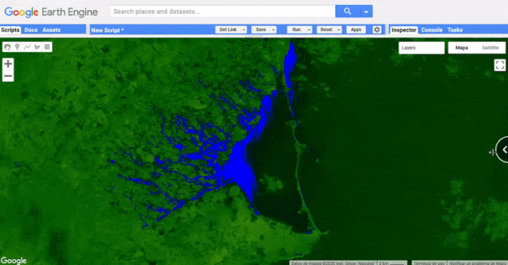Screen dimensions: 508x265
Task: Open the search options dropdown arrow
Action: [366, 12]
